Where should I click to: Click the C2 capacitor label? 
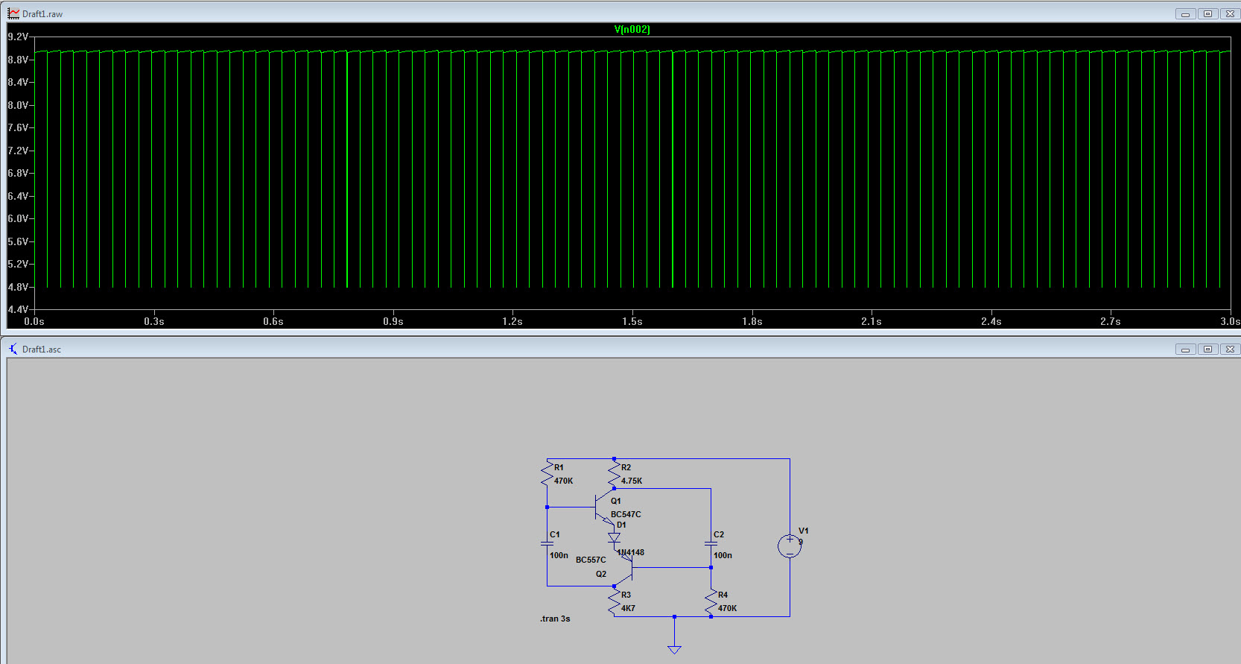[719, 534]
